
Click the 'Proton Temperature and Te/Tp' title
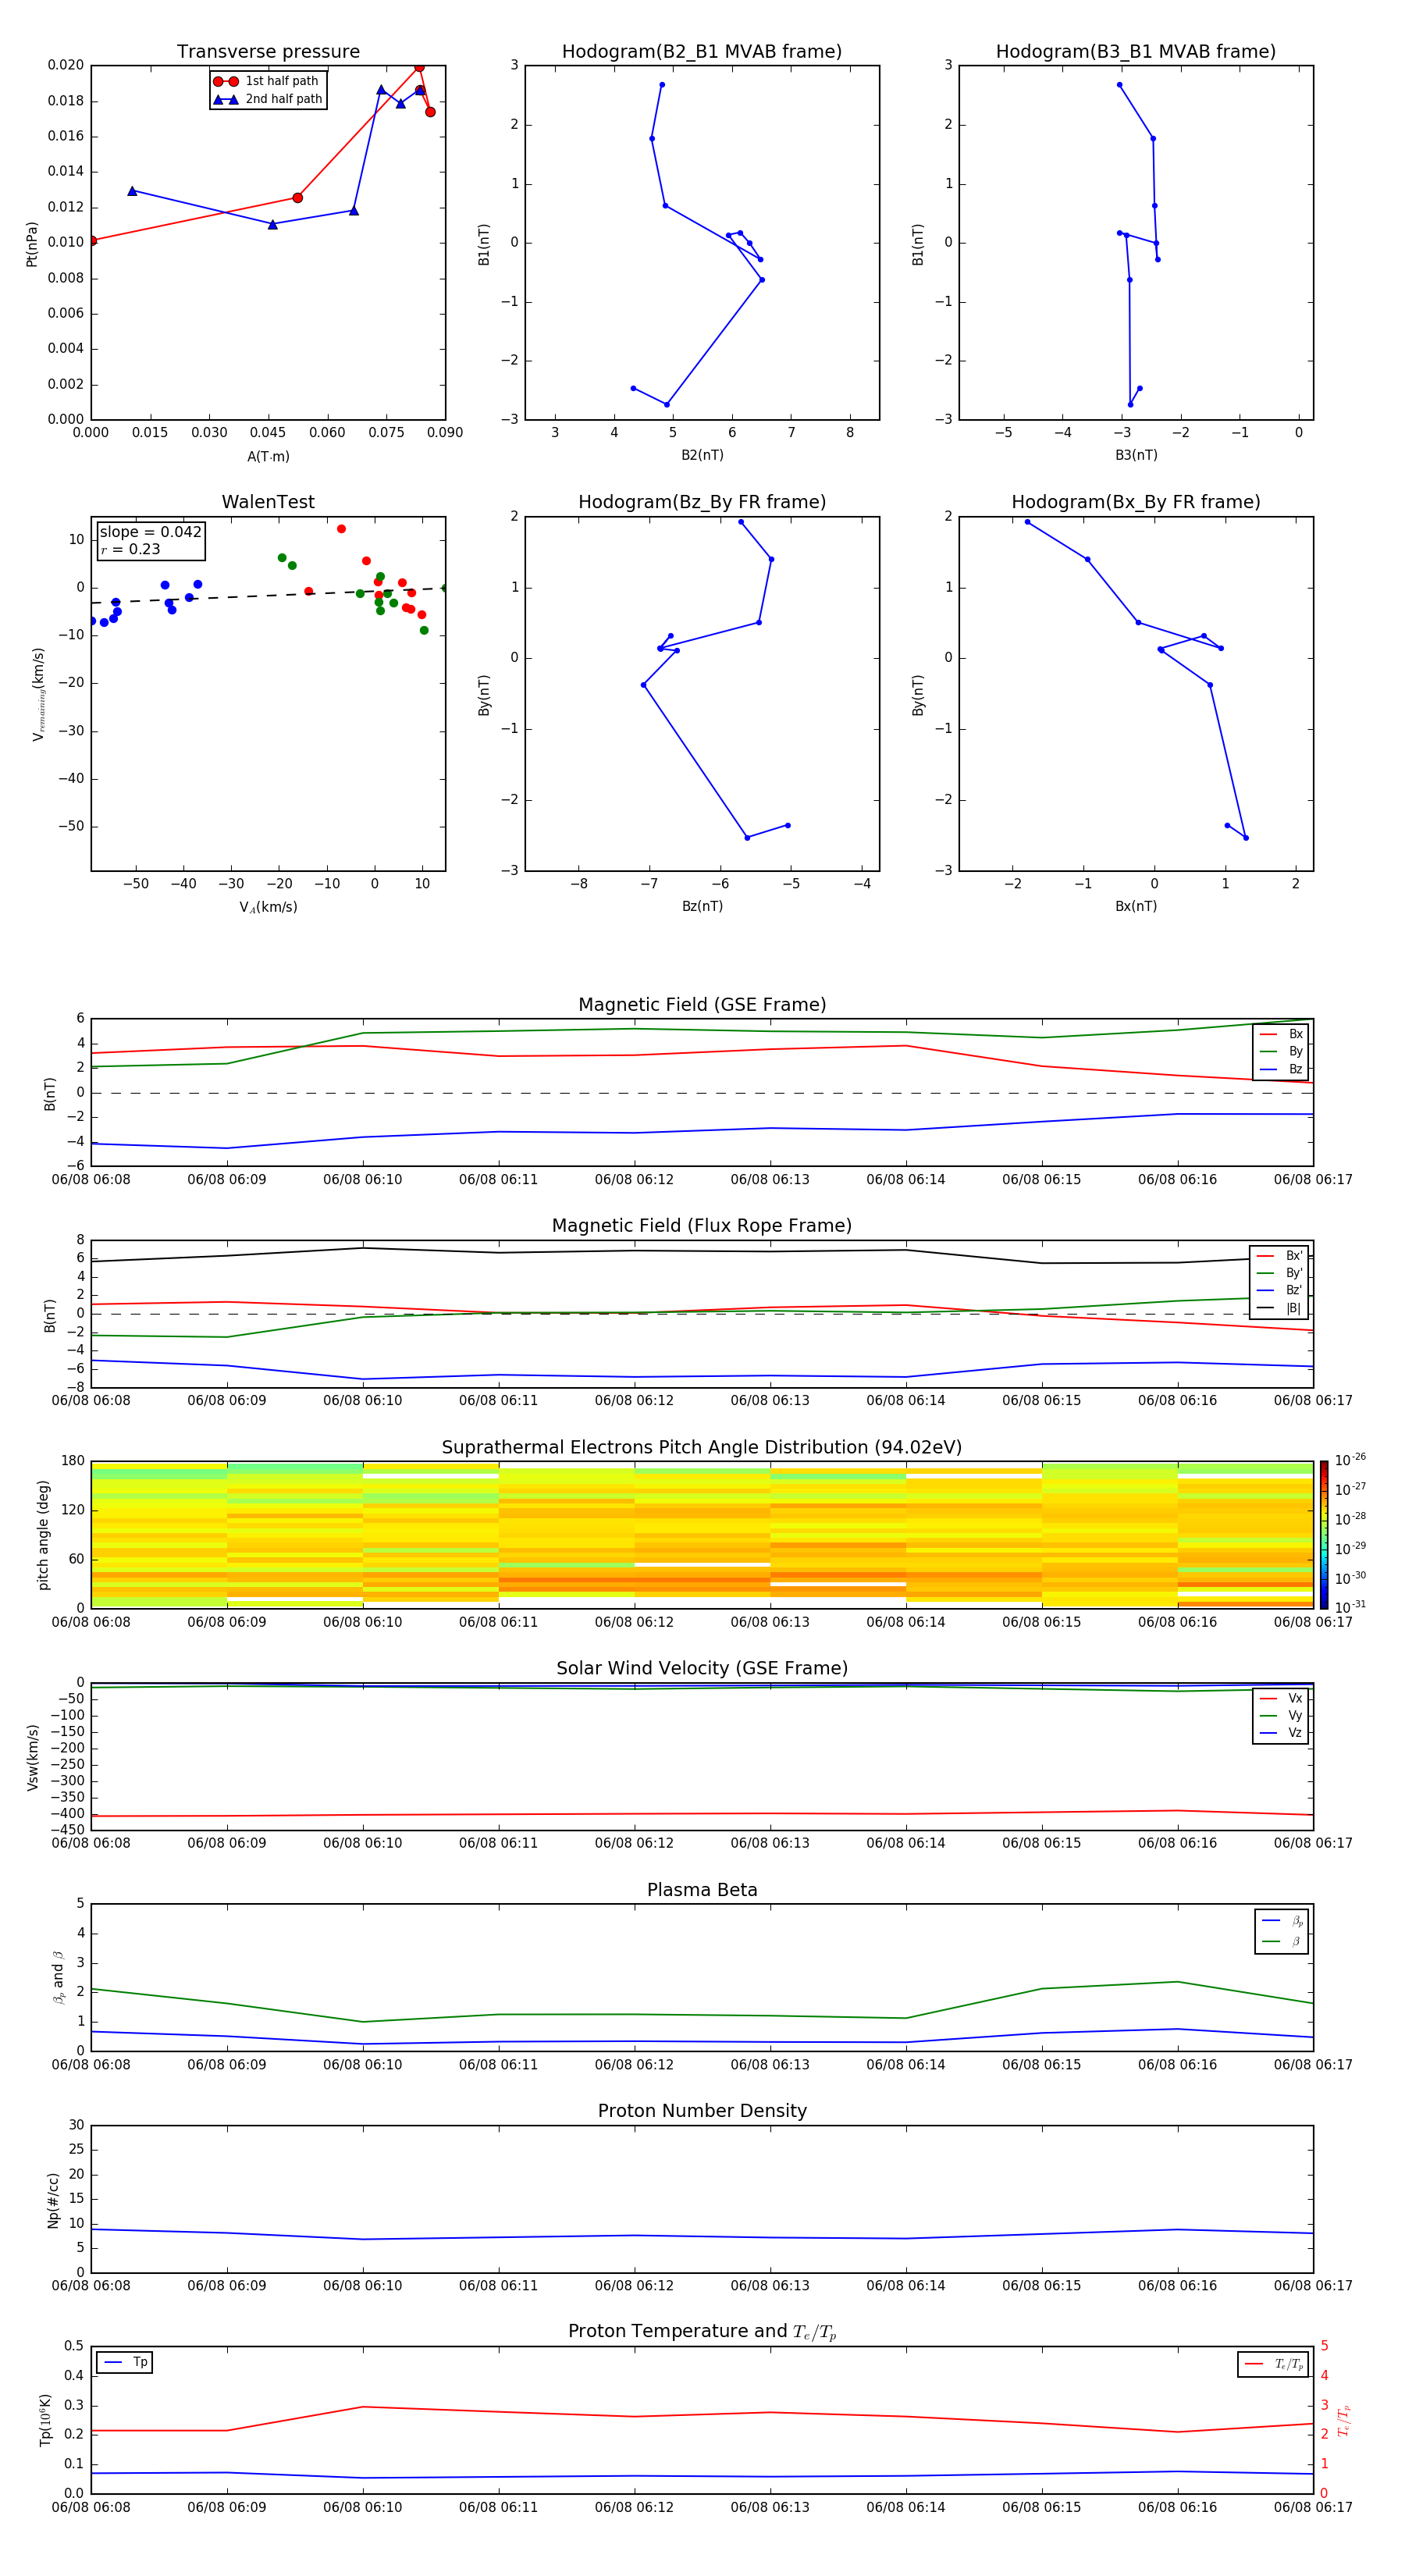[702, 2332]
